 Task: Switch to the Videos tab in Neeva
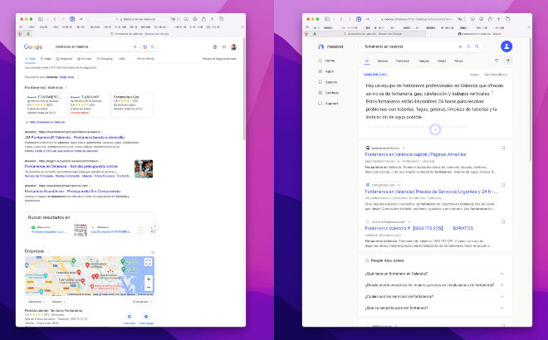click(x=382, y=61)
